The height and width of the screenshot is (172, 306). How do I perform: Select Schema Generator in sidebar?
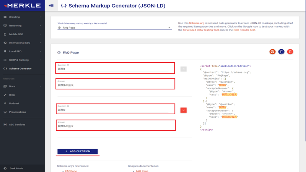coord(22,68)
